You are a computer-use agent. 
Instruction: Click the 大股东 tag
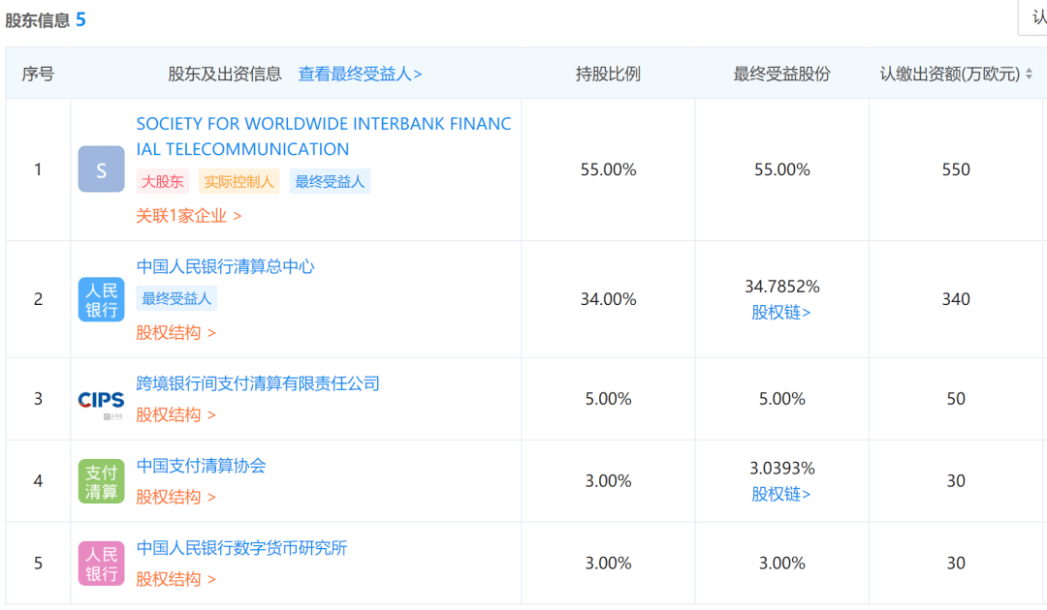(163, 181)
